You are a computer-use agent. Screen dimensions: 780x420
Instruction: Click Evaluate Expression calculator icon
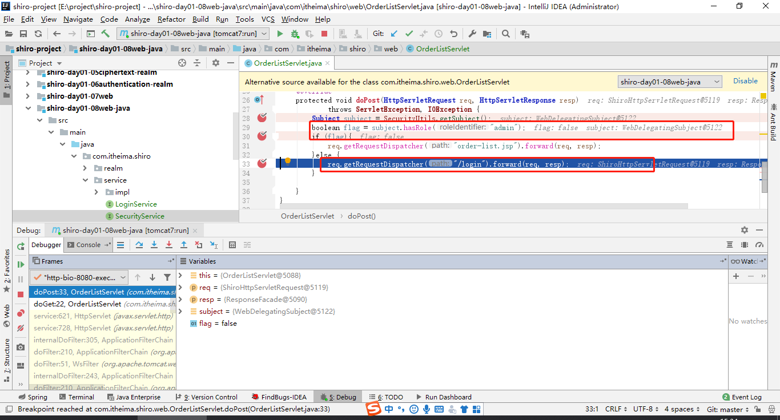coord(232,245)
